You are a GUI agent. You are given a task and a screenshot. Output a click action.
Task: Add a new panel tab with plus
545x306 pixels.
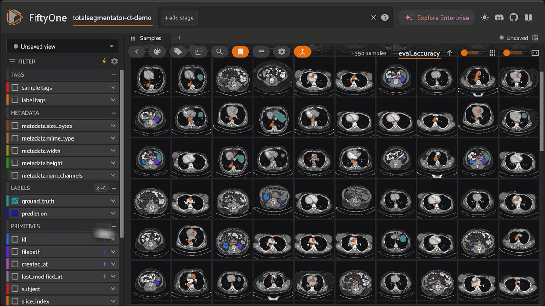tap(179, 38)
